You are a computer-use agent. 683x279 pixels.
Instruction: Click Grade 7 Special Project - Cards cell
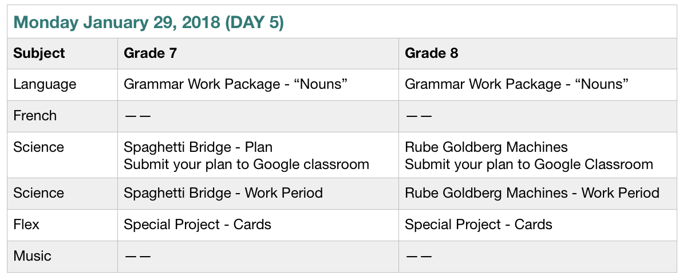[x=198, y=225]
